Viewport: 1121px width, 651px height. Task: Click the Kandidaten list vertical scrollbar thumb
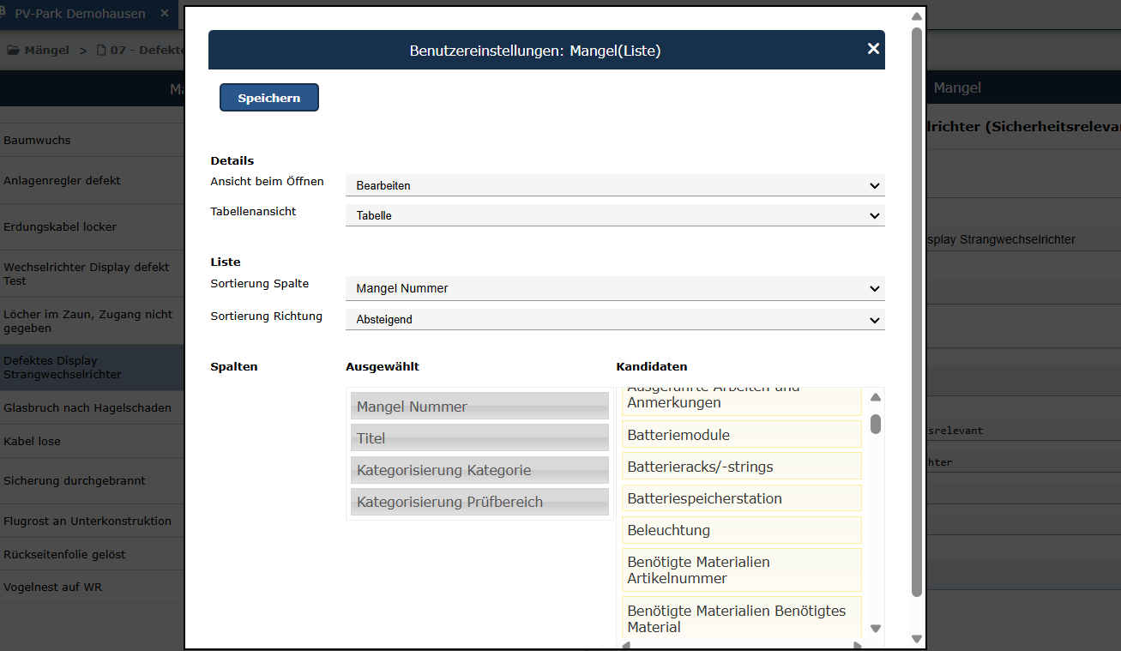point(876,424)
